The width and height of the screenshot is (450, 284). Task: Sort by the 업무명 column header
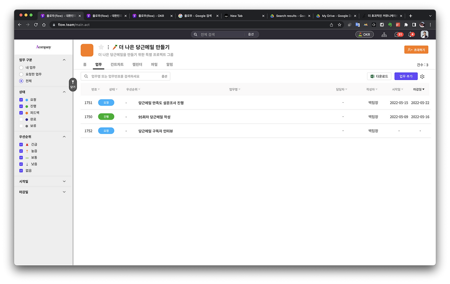click(235, 89)
